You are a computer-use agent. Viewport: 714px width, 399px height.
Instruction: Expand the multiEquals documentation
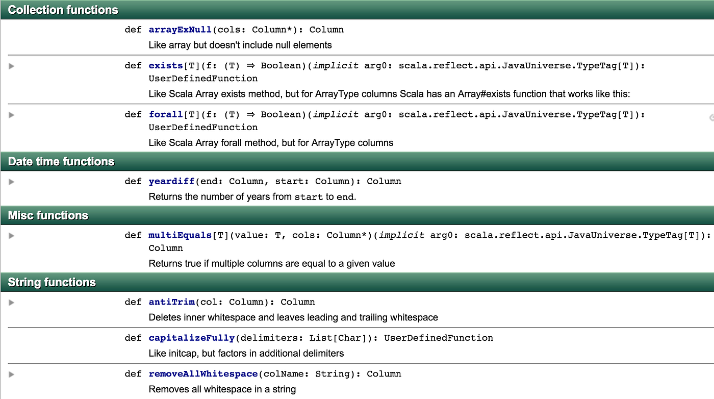(11, 235)
